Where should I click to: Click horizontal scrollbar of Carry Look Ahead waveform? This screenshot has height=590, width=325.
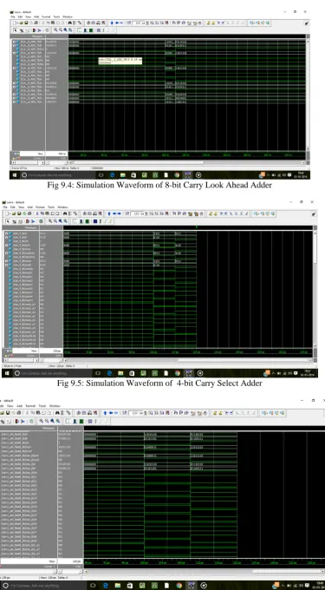(x=187, y=162)
